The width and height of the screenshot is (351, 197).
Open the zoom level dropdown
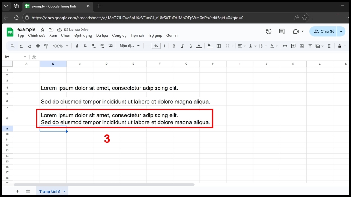click(x=60, y=46)
